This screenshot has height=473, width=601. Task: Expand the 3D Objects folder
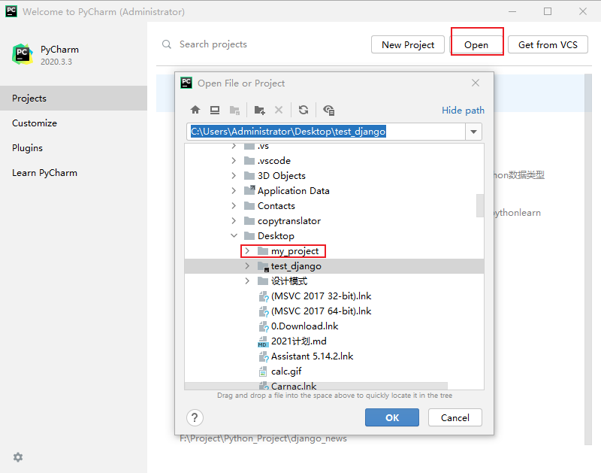click(x=234, y=176)
